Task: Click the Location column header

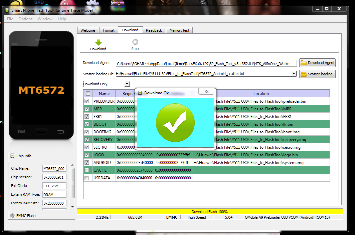Action: (x=261, y=94)
